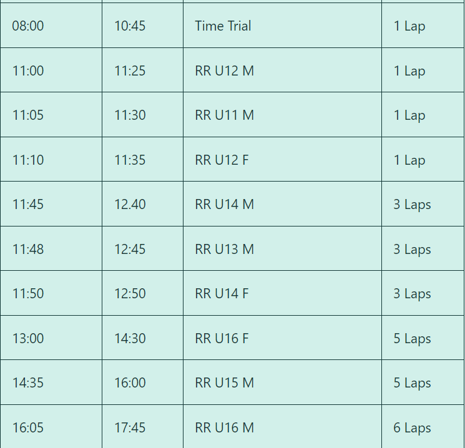Click the 14:30 time cell
Screen dimensions: 465x448
(x=143, y=338)
